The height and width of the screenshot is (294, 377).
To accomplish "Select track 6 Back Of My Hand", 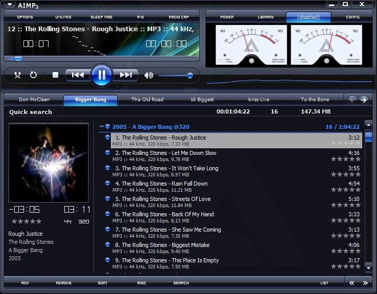I will click(237, 217).
